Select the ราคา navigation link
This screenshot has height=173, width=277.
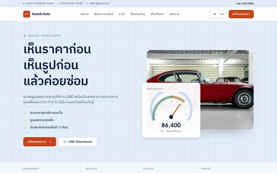[x=122, y=14]
